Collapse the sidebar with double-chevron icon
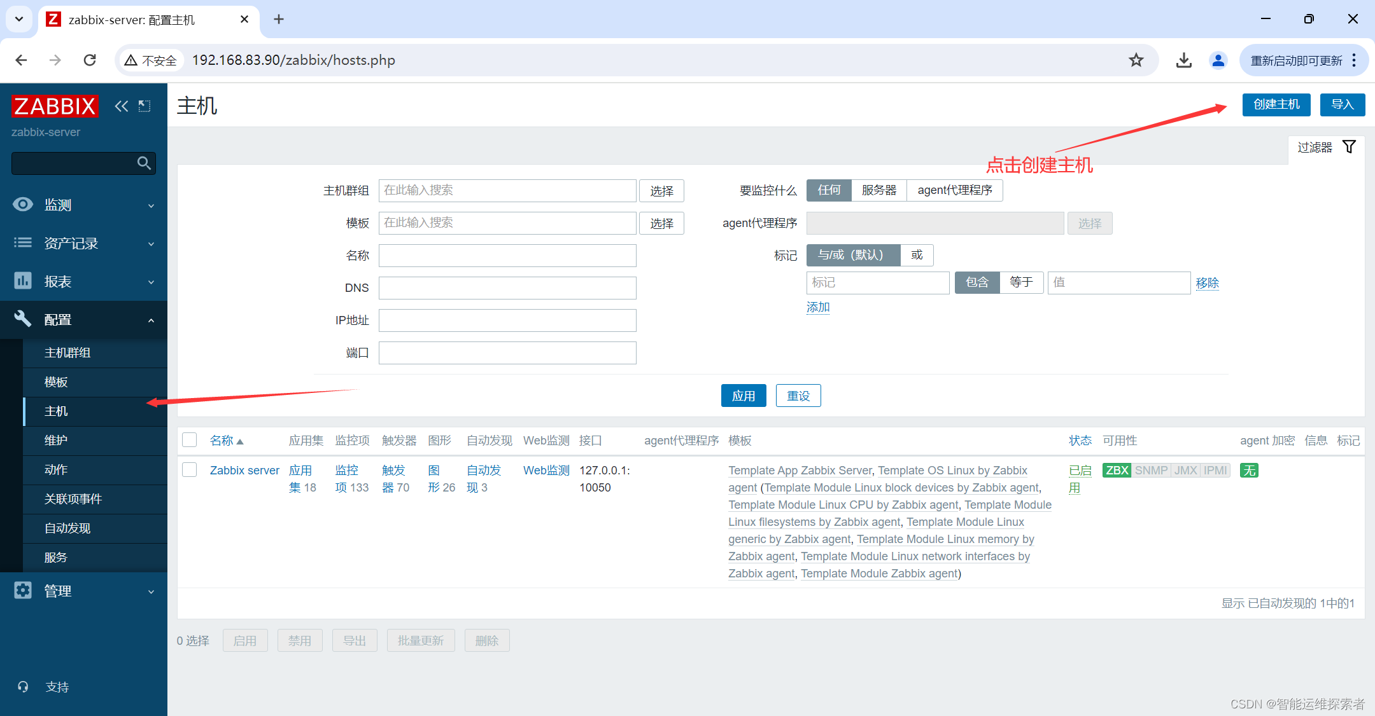The image size is (1375, 716). (x=121, y=106)
